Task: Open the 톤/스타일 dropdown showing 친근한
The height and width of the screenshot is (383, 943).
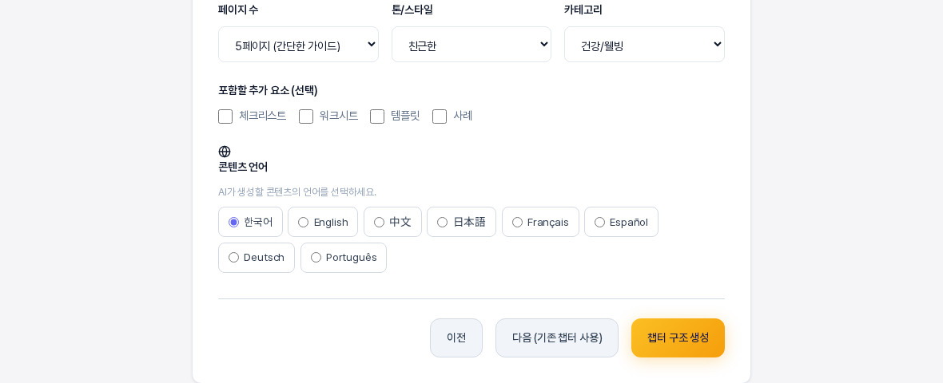Action: [471, 45]
